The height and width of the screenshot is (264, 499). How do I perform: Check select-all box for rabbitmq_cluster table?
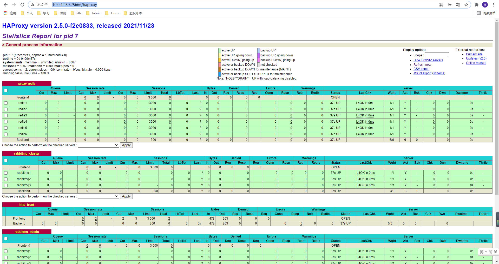[6, 161]
